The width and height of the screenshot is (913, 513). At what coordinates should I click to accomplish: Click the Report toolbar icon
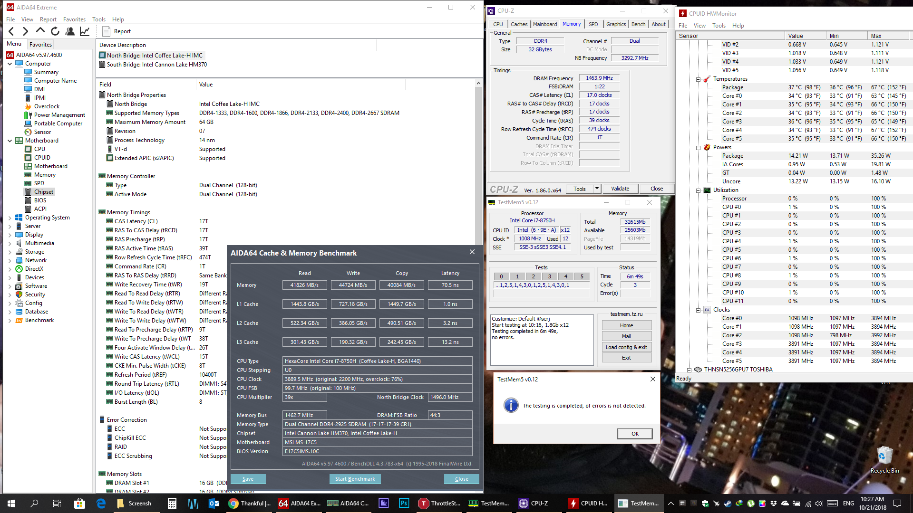107,31
